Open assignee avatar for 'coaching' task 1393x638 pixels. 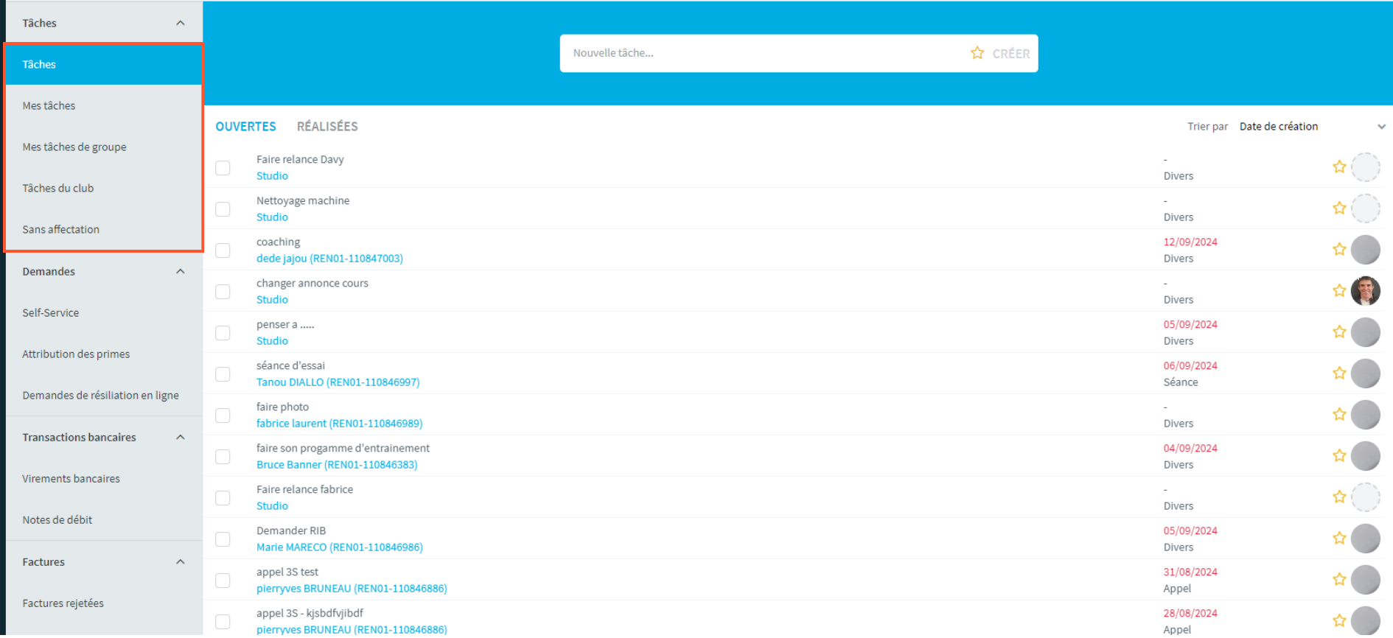coord(1366,250)
